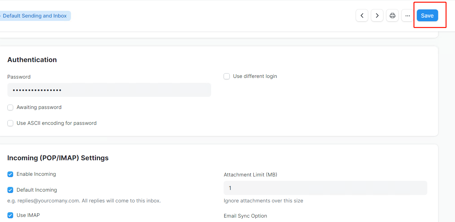Click the Attachment Limit (MB) field
The image size is (455, 222).
pos(325,188)
